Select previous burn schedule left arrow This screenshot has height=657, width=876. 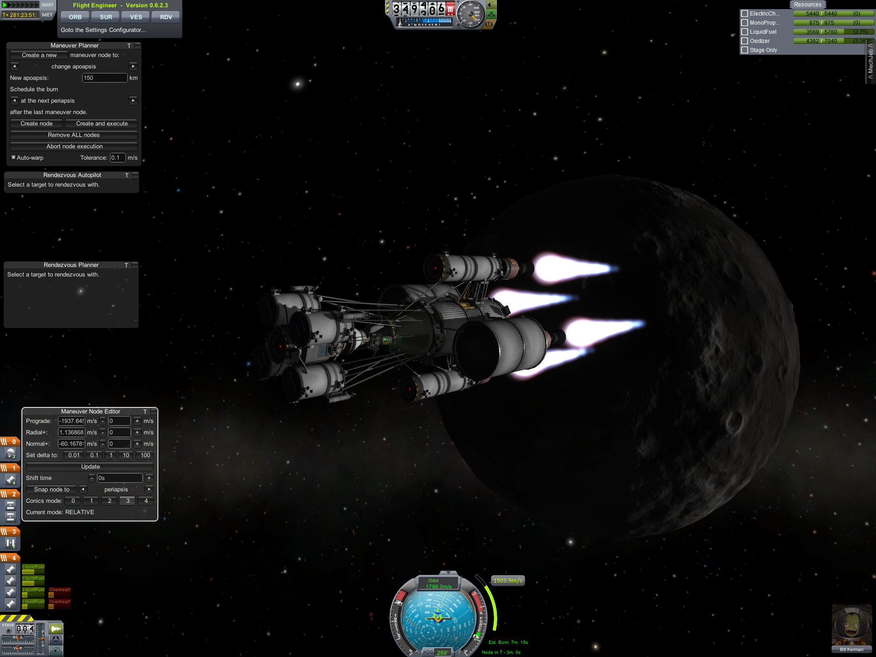(14, 100)
